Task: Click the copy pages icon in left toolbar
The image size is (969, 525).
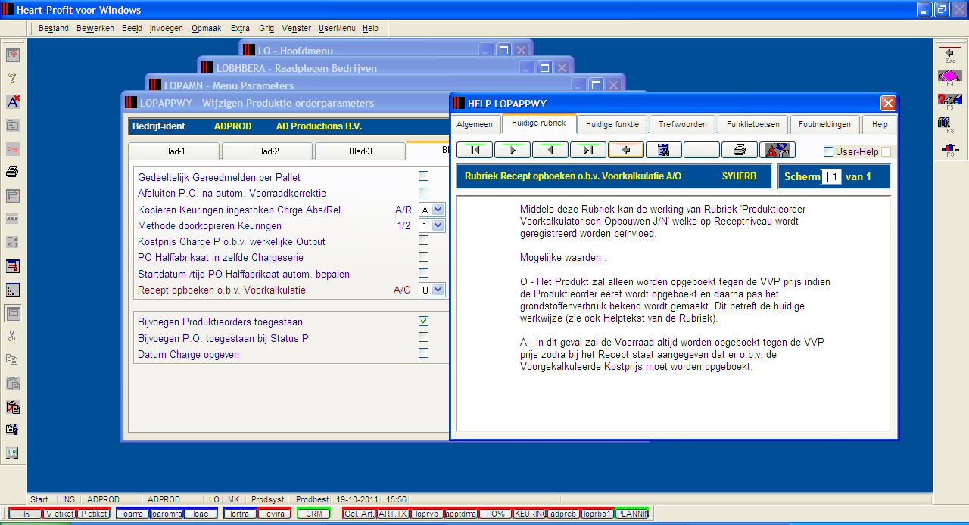Action: (x=13, y=359)
